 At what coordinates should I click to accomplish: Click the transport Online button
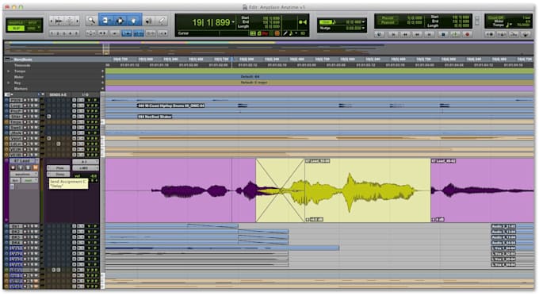[x=380, y=34]
